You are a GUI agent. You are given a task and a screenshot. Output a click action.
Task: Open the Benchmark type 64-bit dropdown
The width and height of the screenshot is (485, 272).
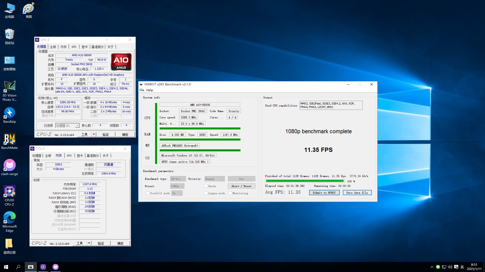tap(178, 179)
